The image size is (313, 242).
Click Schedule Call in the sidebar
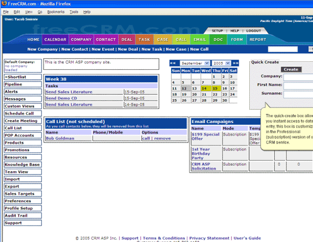click(x=23, y=114)
